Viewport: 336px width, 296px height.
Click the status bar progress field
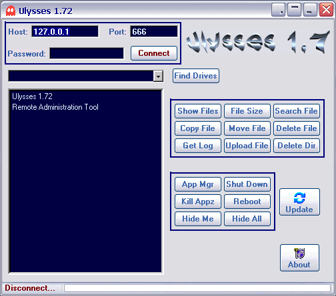coord(197,288)
